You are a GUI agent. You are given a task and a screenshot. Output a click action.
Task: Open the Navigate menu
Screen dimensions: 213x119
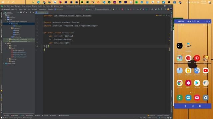click(18, 6)
